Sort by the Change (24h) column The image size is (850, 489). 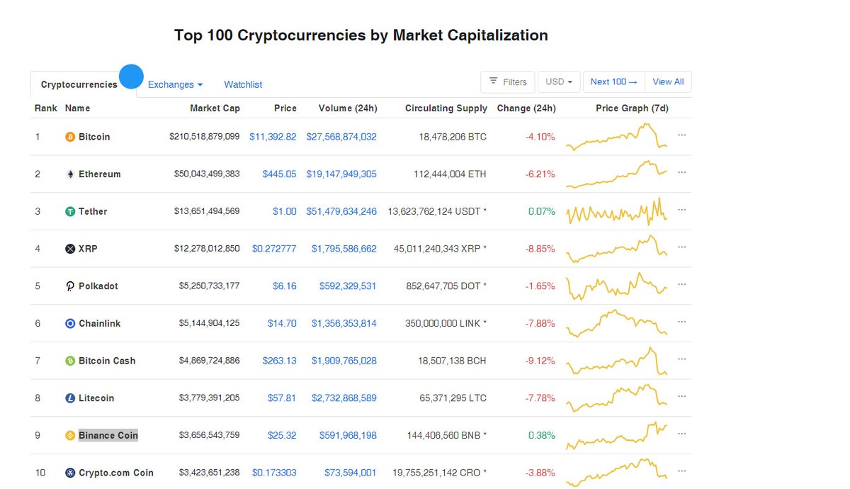coord(526,108)
